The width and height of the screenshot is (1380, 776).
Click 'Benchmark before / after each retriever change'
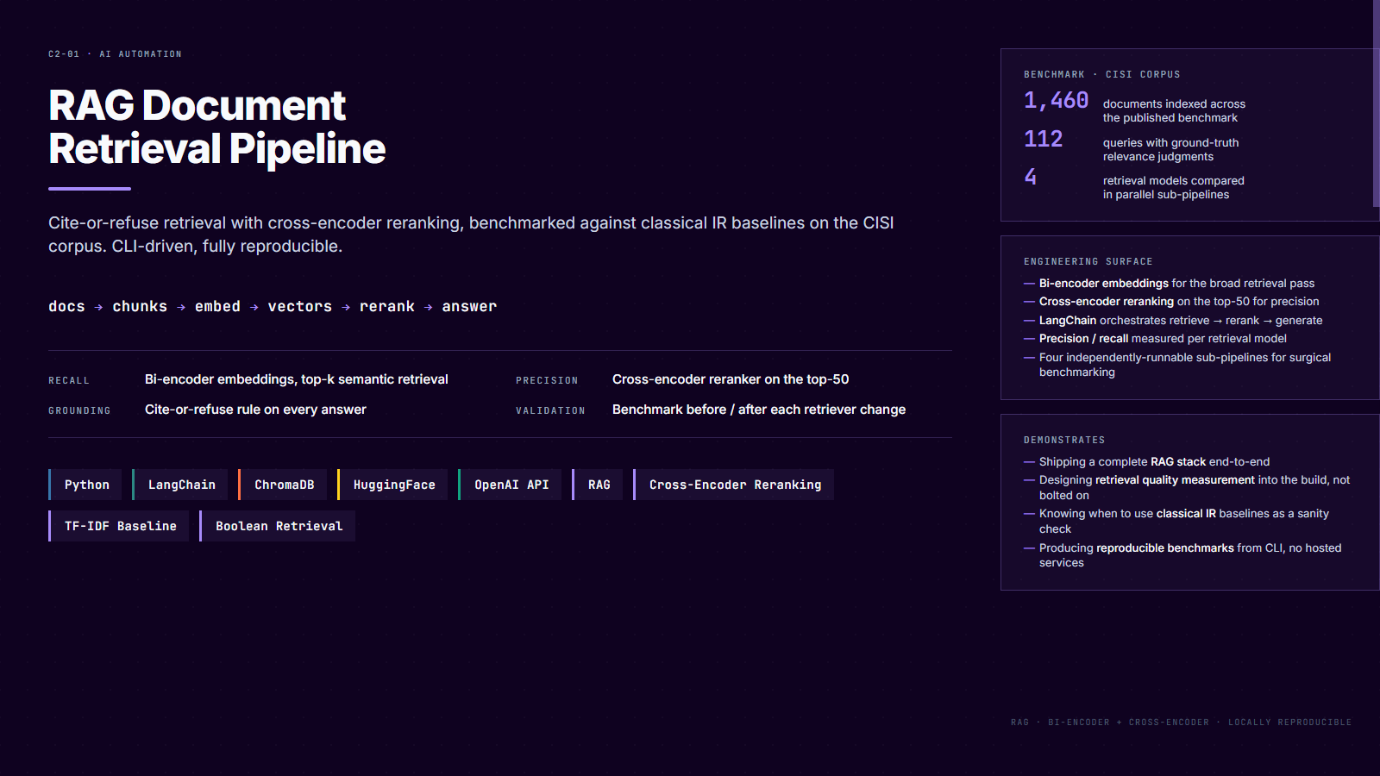pyautogui.click(x=759, y=410)
